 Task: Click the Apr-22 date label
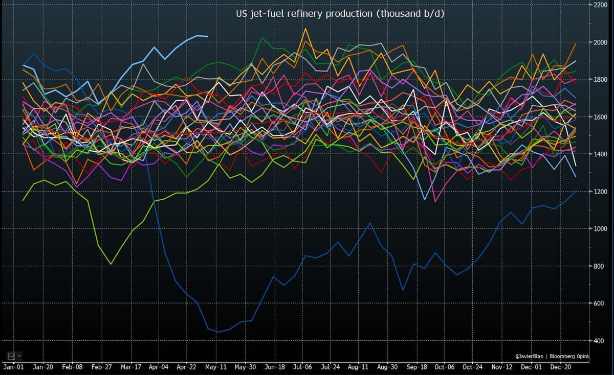tap(187, 367)
